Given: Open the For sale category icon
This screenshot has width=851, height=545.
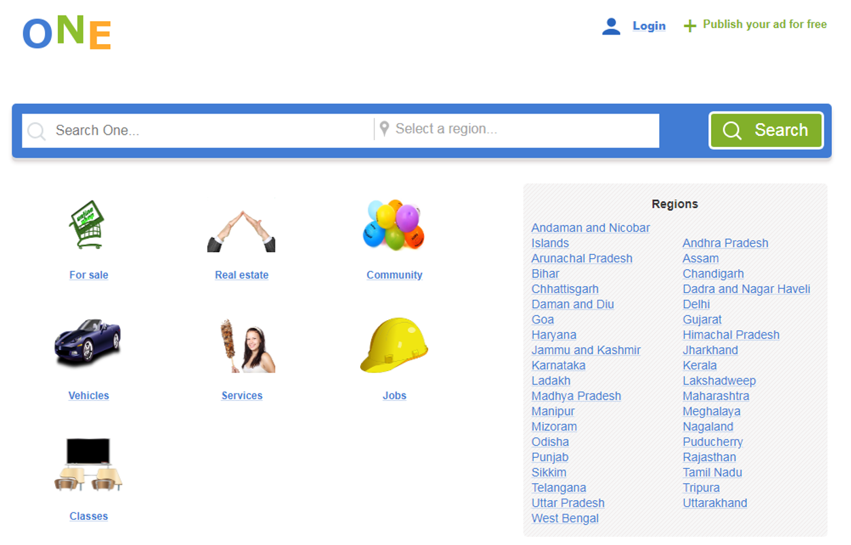Looking at the screenshot, I should point(88,224).
